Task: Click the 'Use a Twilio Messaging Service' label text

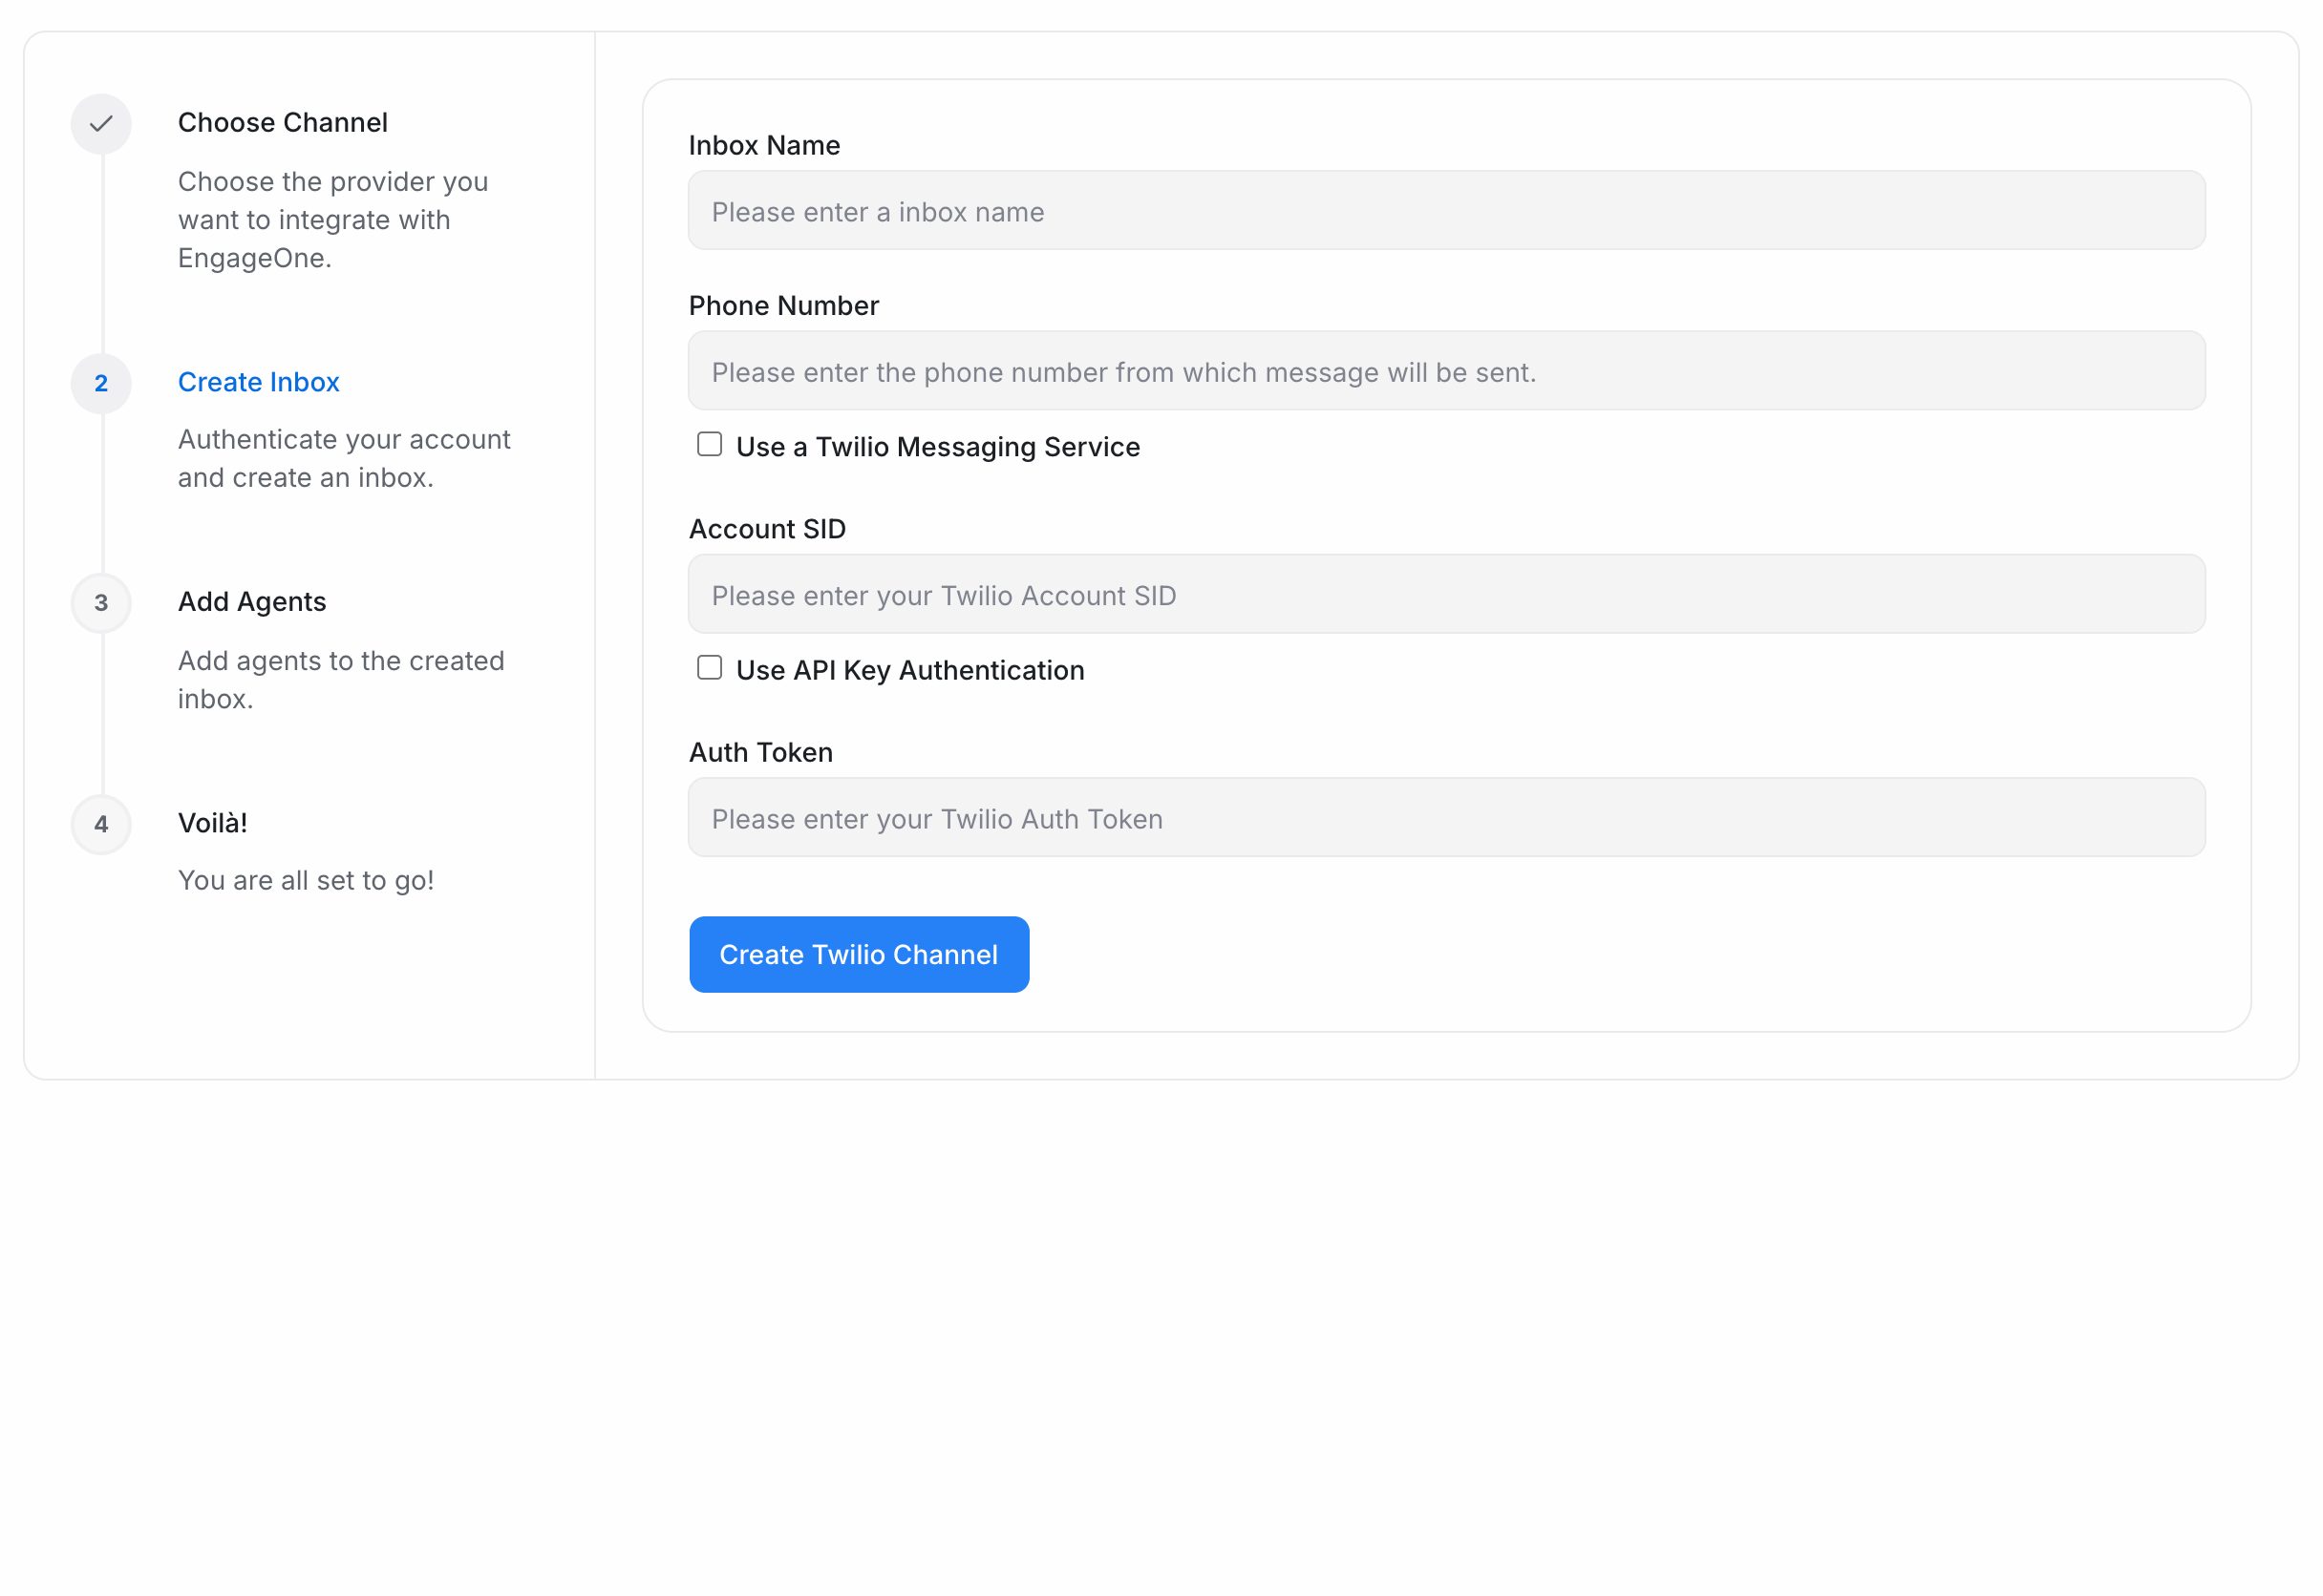Action: (x=937, y=447)
